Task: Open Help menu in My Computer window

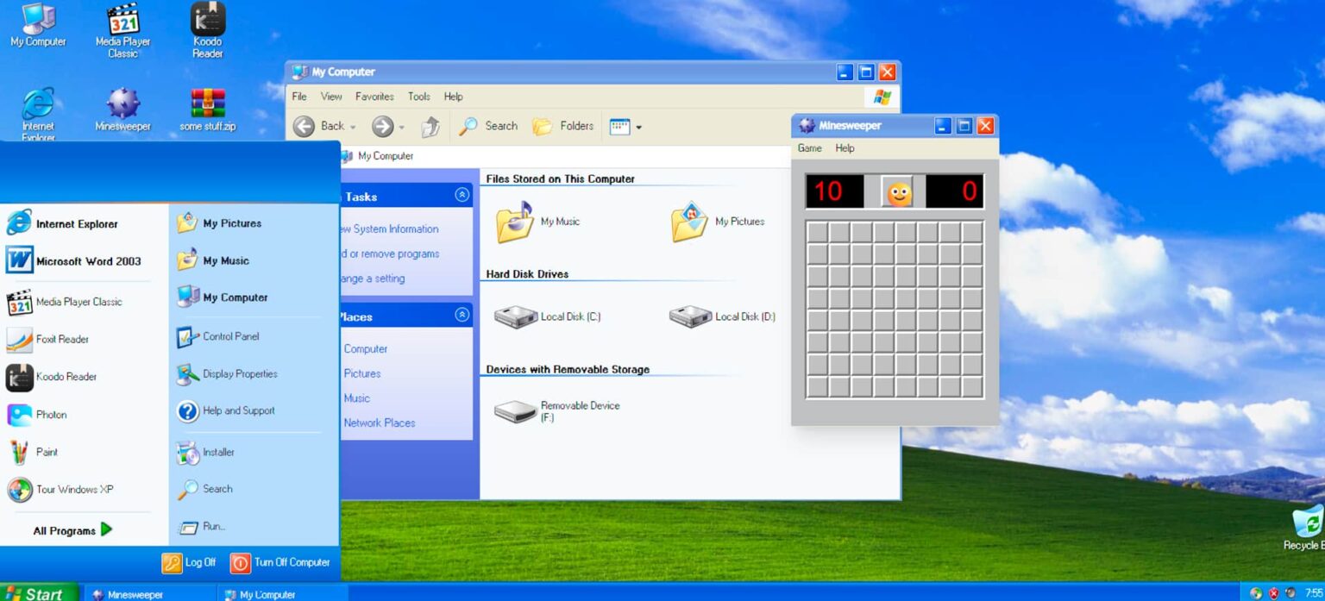Action: point(454,97)
